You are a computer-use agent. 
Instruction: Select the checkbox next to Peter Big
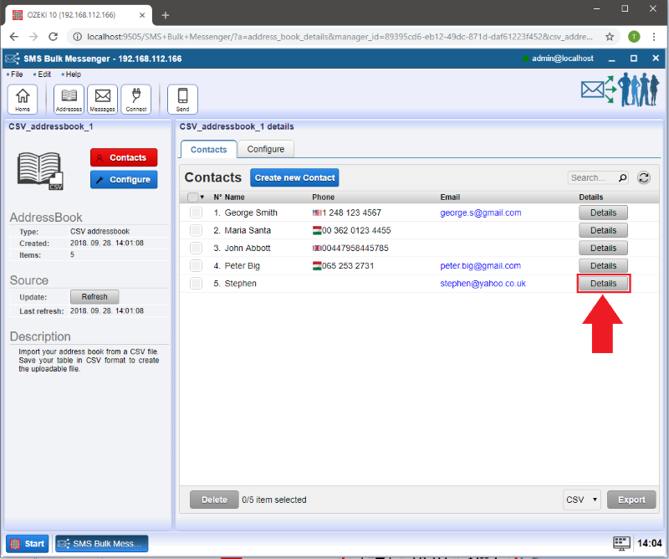tap(196, 266)
